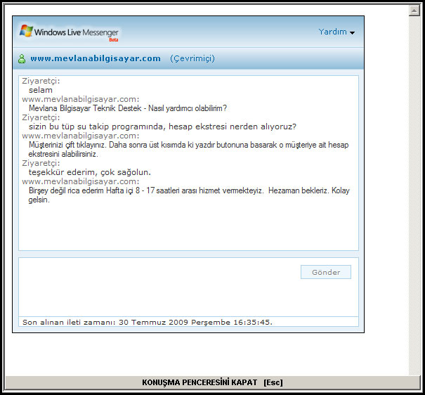This screenshot has width=425, height=395.
Task: Click message 'teşekkür ederim, çok sağolun.'
Action: (90, 172)
